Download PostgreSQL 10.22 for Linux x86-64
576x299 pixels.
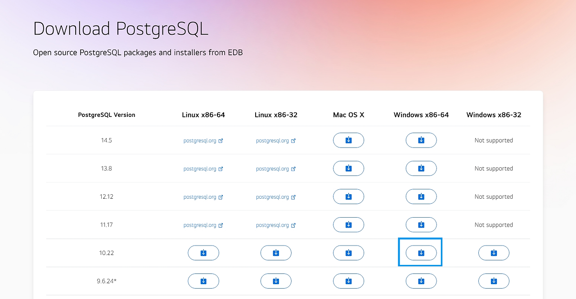coord(203,253)
